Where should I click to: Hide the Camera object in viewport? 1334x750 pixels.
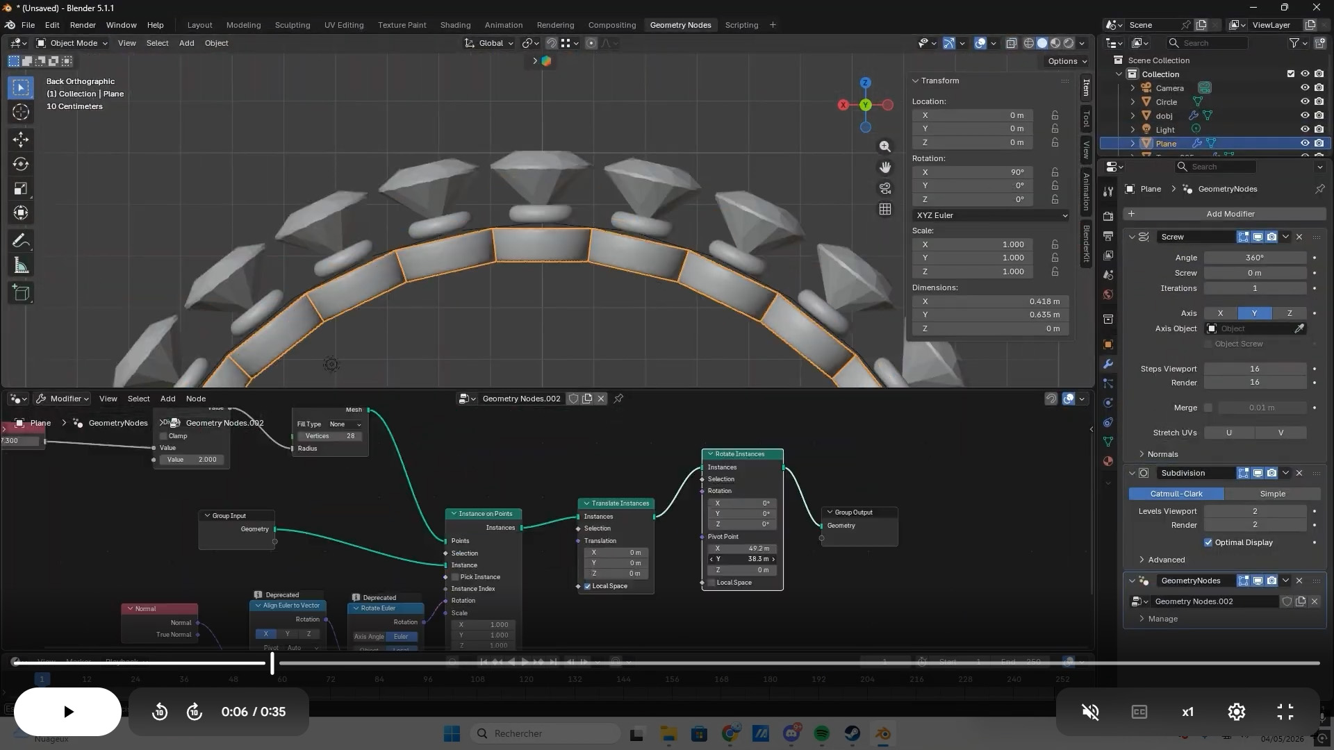(x=1305, y=88)
